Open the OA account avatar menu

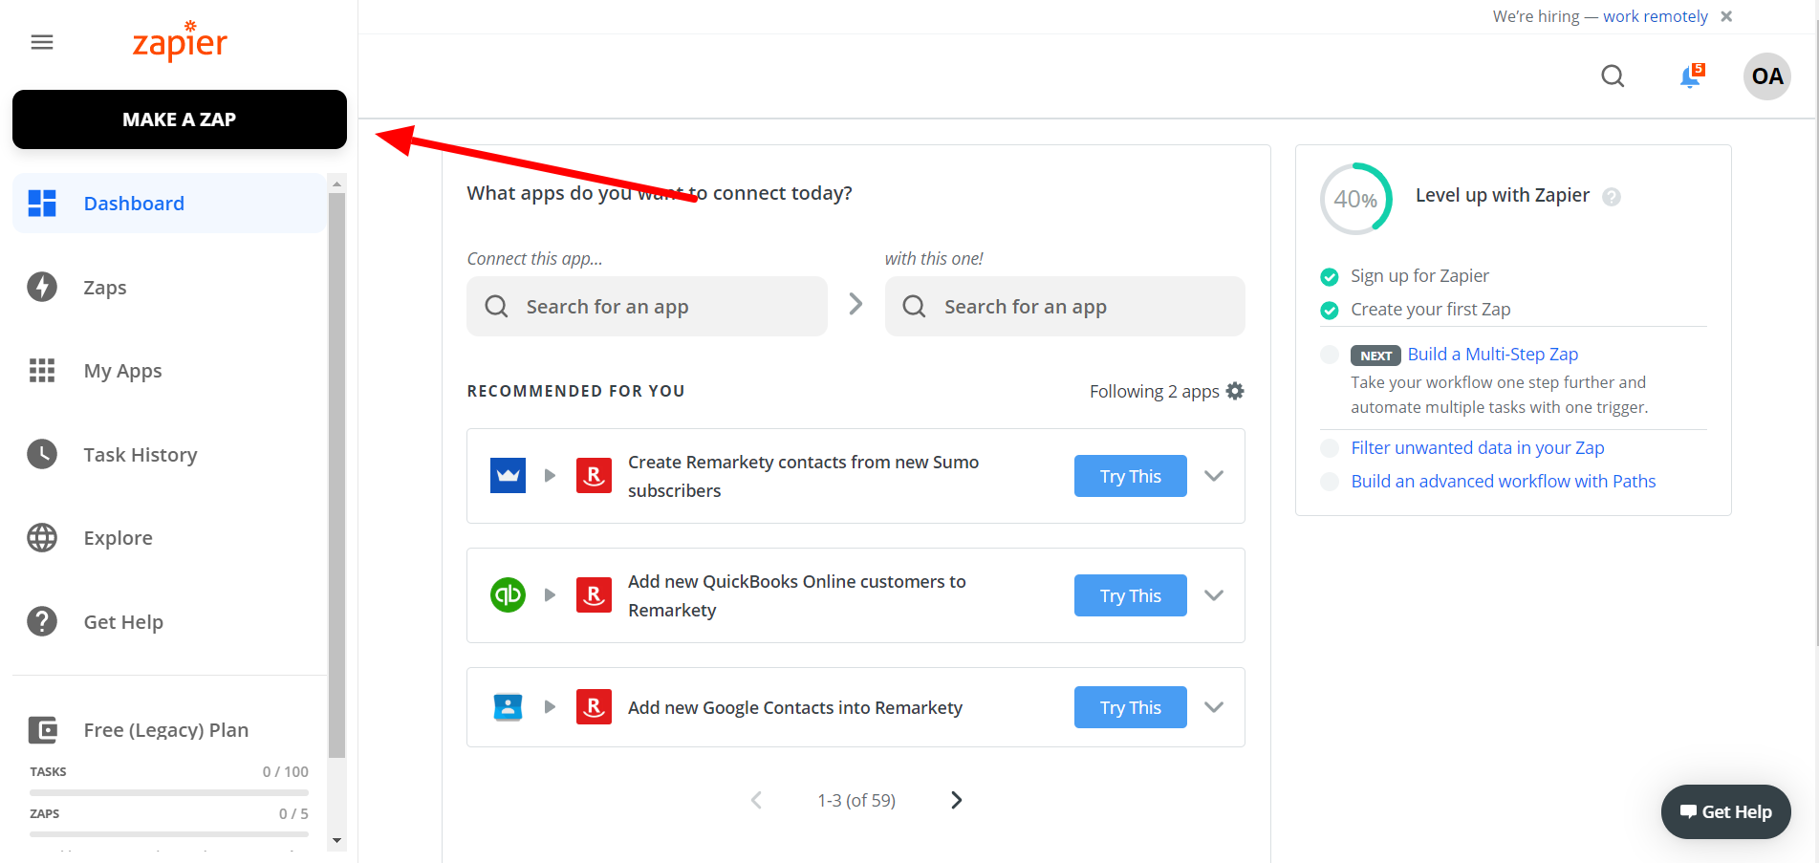click(1767, 76)
